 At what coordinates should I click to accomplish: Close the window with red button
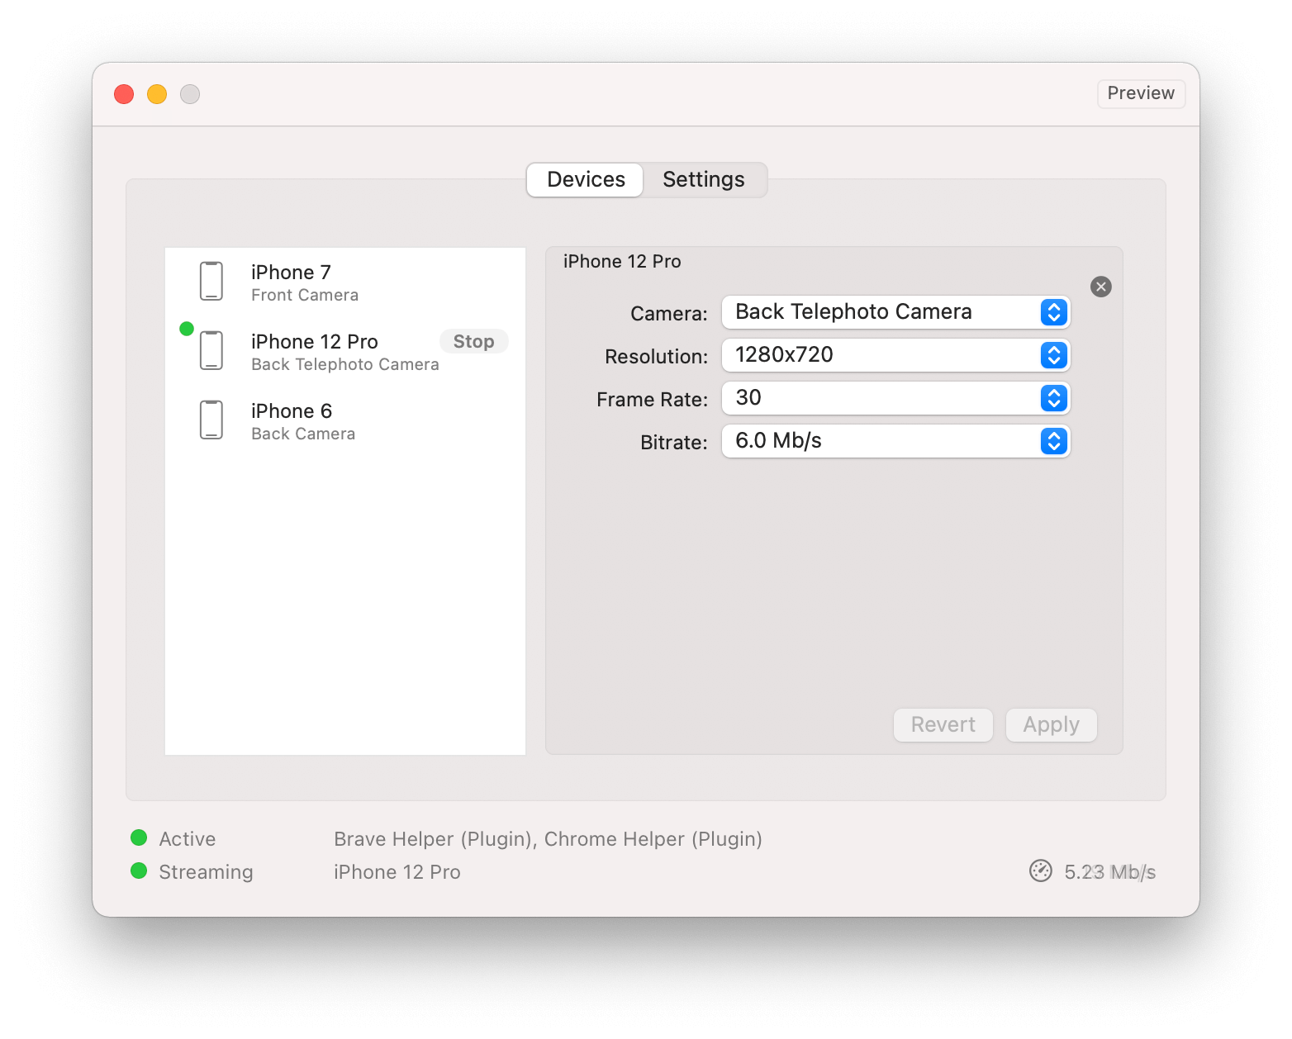[x=124, y=94]
